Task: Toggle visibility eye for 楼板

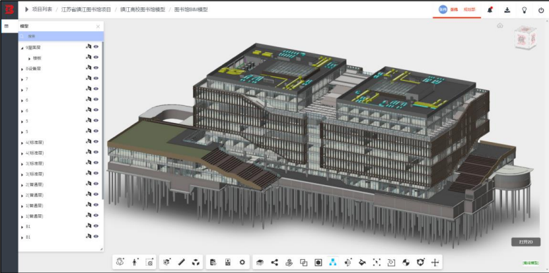Action: tap(96, 57)
